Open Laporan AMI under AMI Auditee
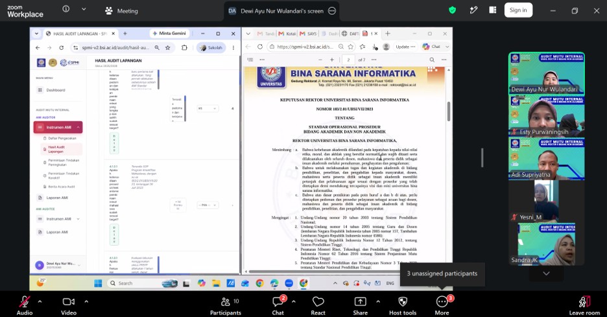 (56, 232)
